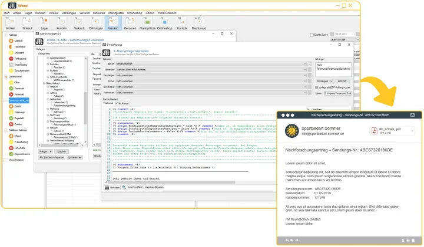Open the Artikel toolbar icon

click(x=10, y=23)
